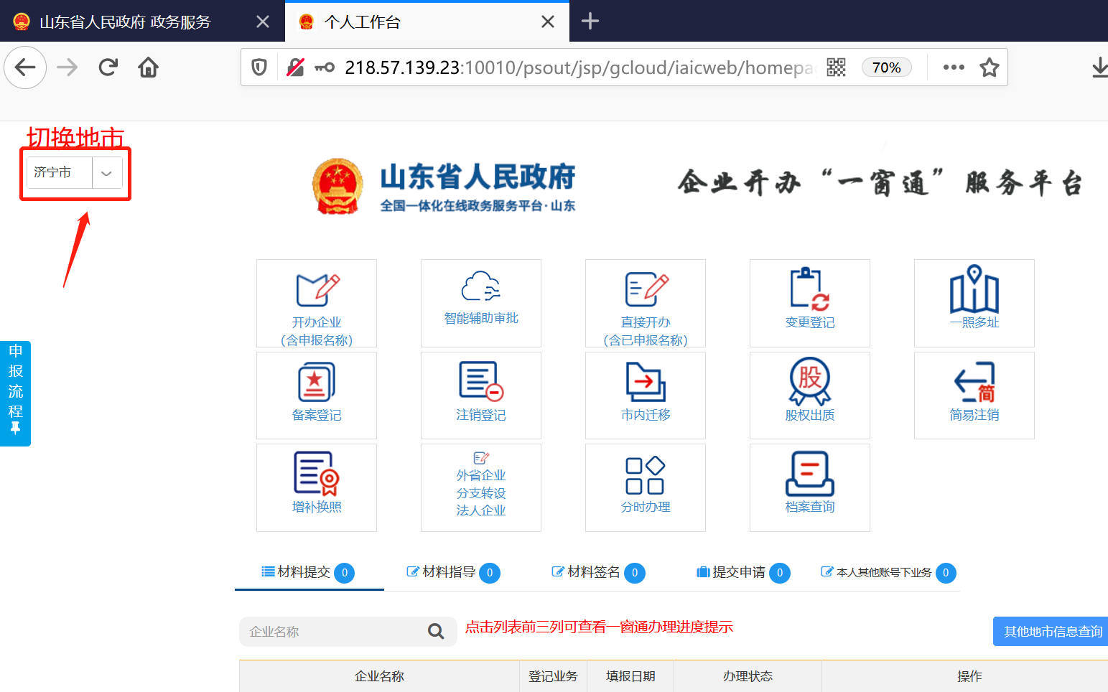Image resolution: width=1108 pixels, height=692 pixels.
Task: Expand the 济宁市 city dropdown
Action: (106, 173)
